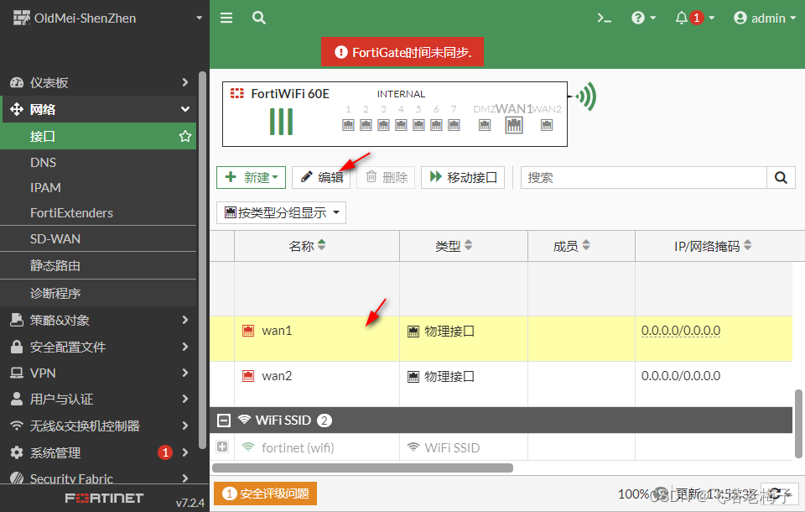Select the wan2 interface row
This screenshot has width=805, height=512.
click(501, 384)
